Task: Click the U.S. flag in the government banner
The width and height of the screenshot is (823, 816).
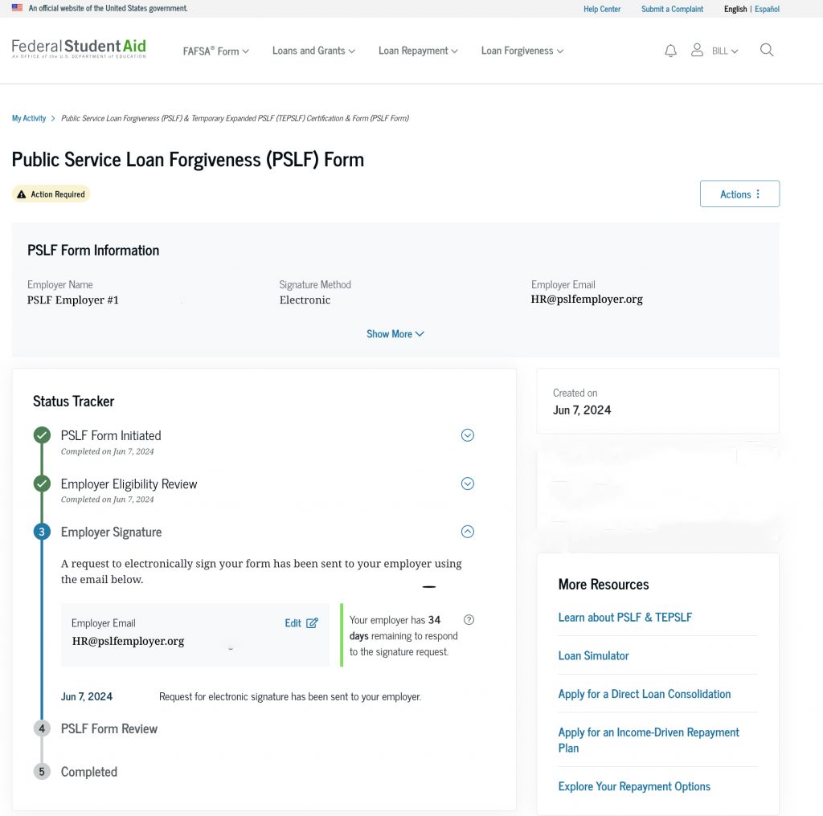Action: 18,7
